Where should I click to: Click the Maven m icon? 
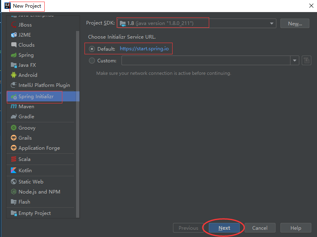[x=14, y=106]
